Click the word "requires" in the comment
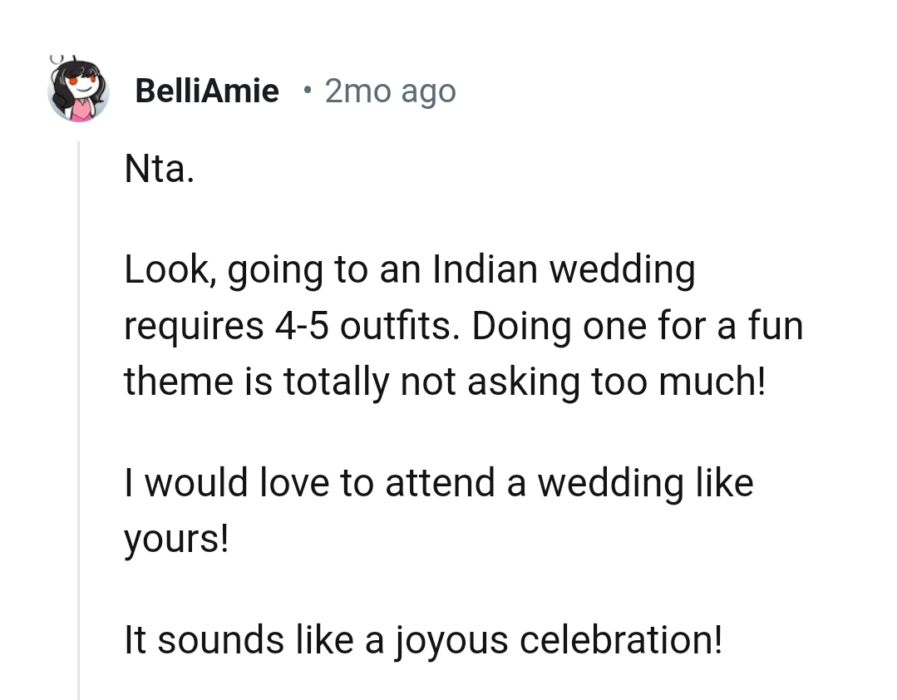This screenshot has height=700, width=897. click(193, 325)
